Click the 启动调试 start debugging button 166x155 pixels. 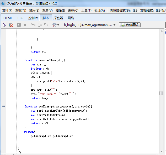(x=130, y=25)
